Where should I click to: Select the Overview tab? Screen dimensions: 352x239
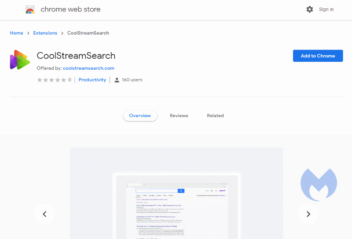click(x=140, y=116)
